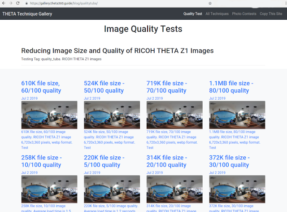Image resolution: width=287 pixels, height=212 pixels.
Task: Open the 524K file size - 50/100 quality title
Action: coord(104,87)
